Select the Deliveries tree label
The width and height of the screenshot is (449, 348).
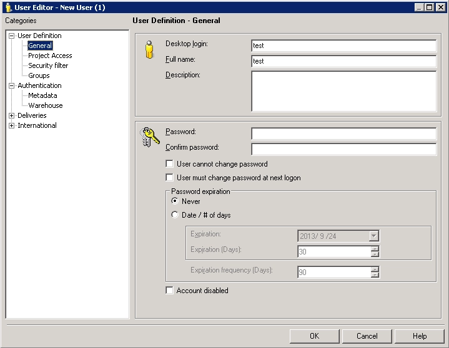click(x=32, y=115)
